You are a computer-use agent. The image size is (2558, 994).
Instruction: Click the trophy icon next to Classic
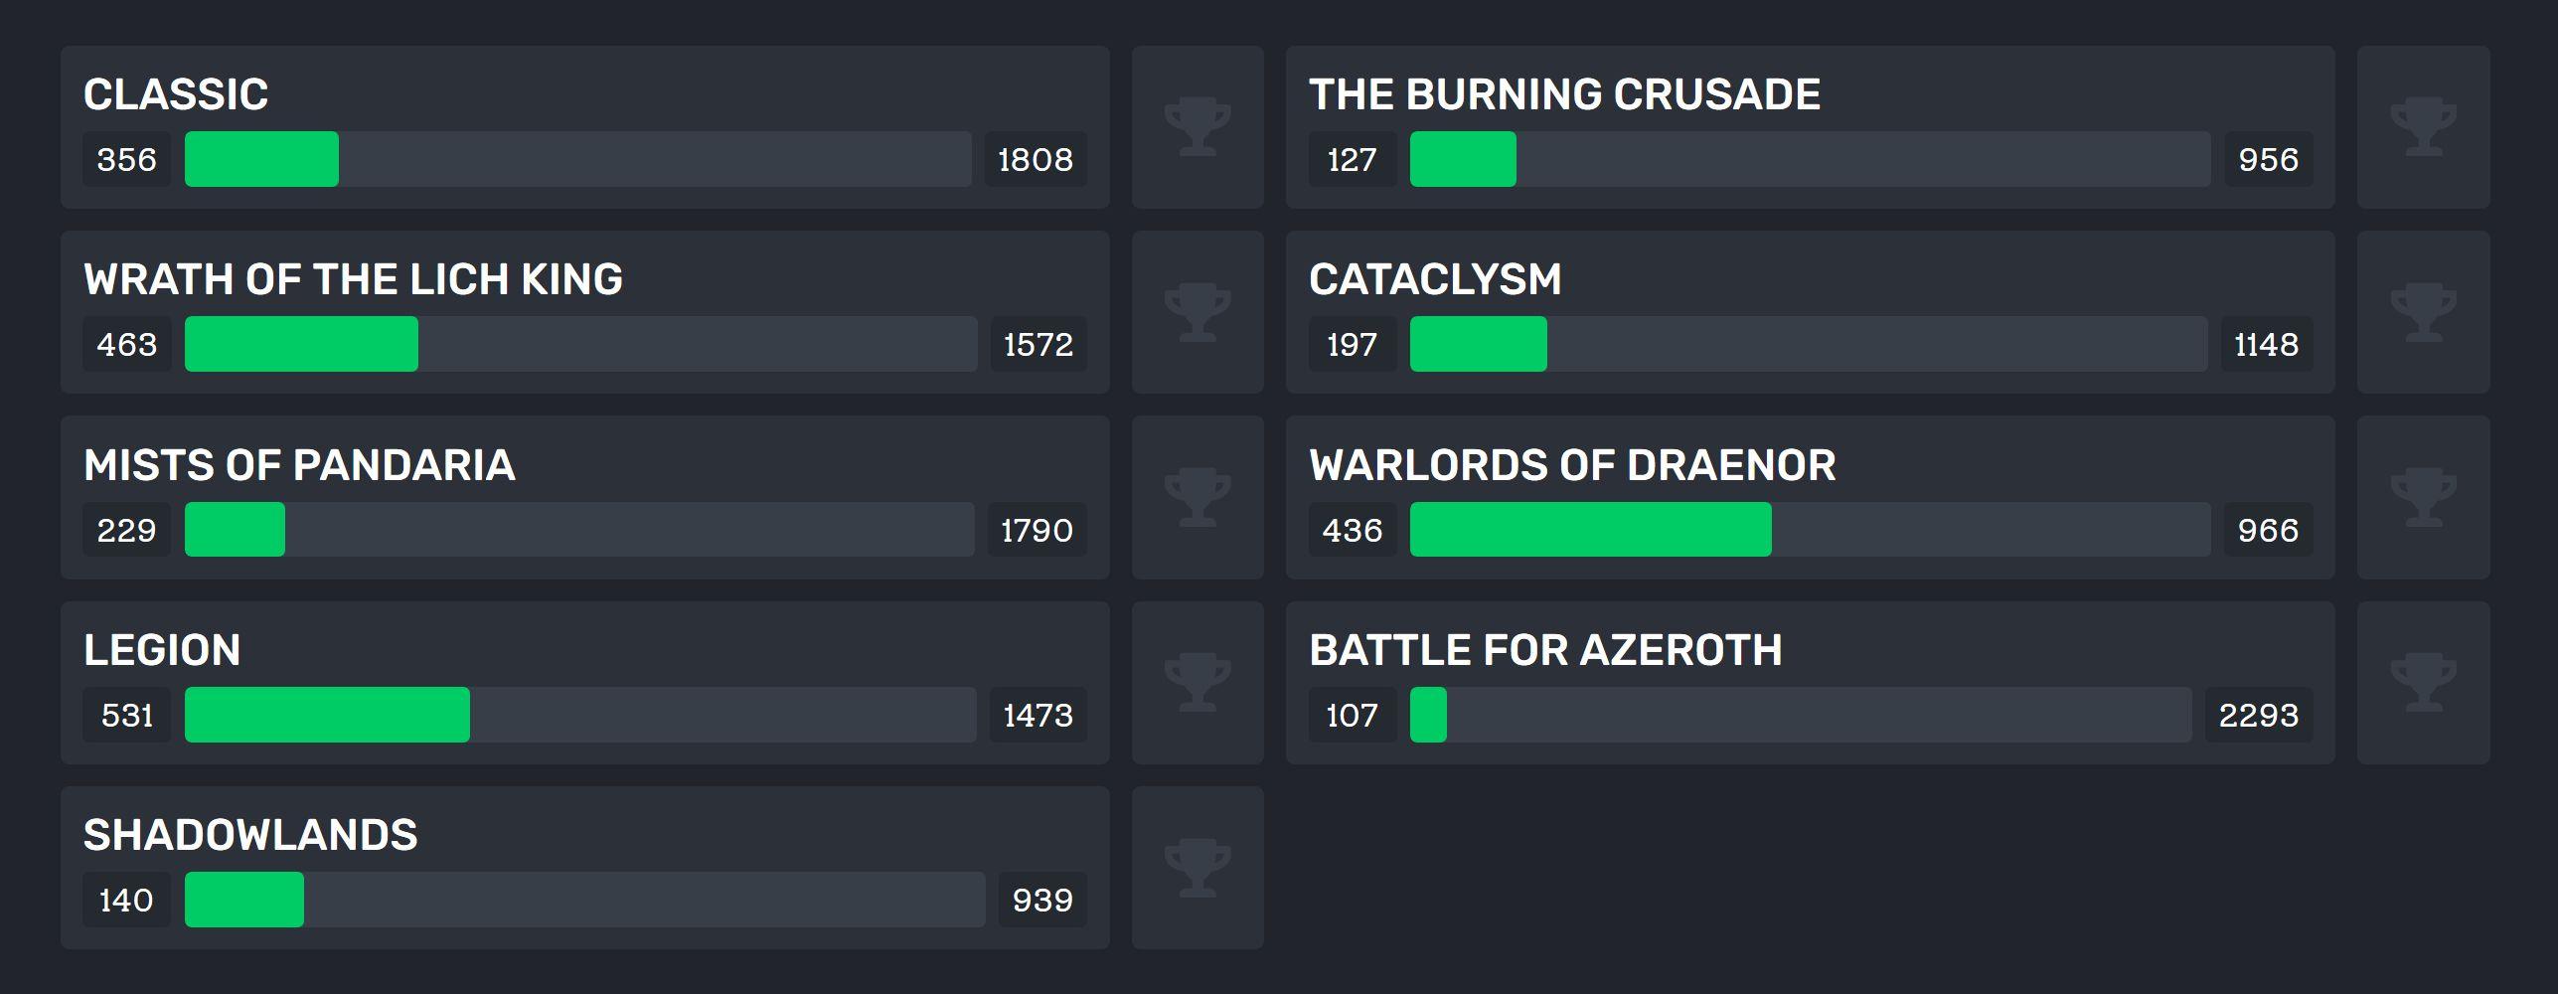[1198, 126]
